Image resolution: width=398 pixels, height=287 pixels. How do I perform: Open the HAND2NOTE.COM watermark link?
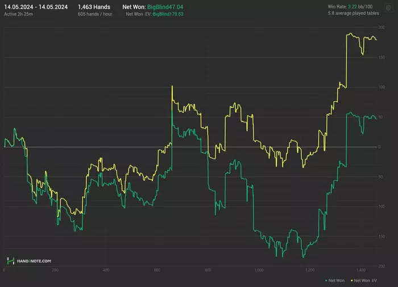coord(34,261)
